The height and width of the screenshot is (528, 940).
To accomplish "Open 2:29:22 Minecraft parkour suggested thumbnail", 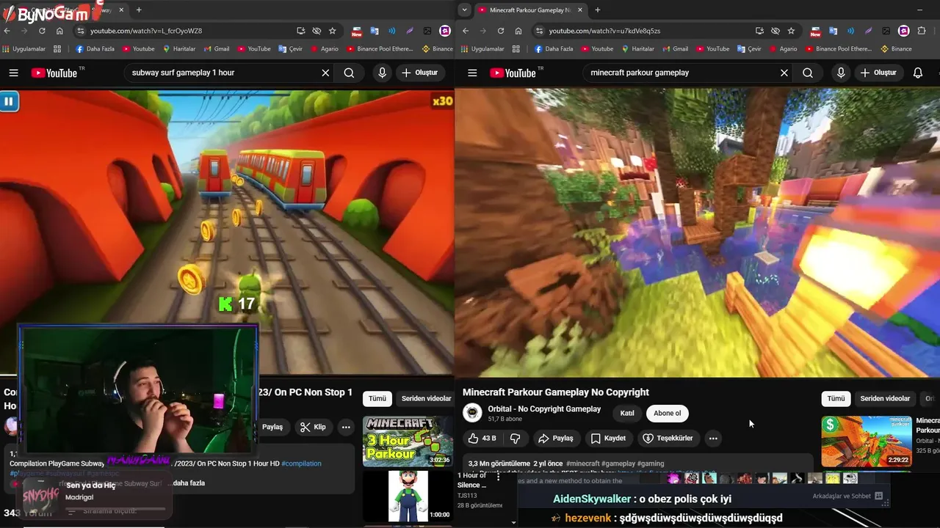I will [867, 441].
